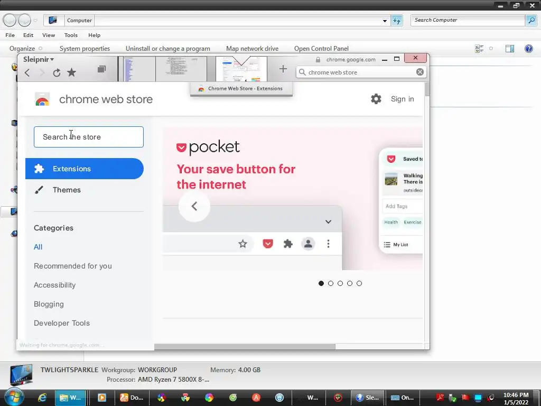This screenshot has width=541, height=406.
Task: Click Sleipnir's forward navigation arrow
Action: coord(42,72)
